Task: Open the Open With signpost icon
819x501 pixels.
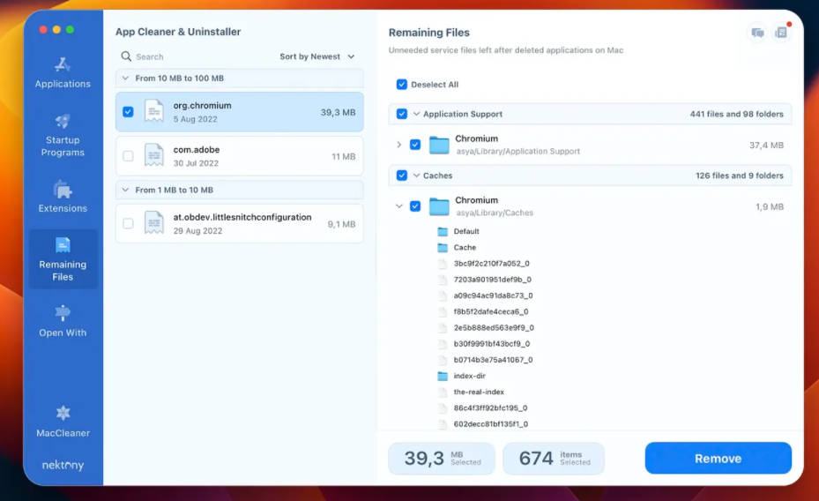Action: pyautogui.click(x=63, y=312)
